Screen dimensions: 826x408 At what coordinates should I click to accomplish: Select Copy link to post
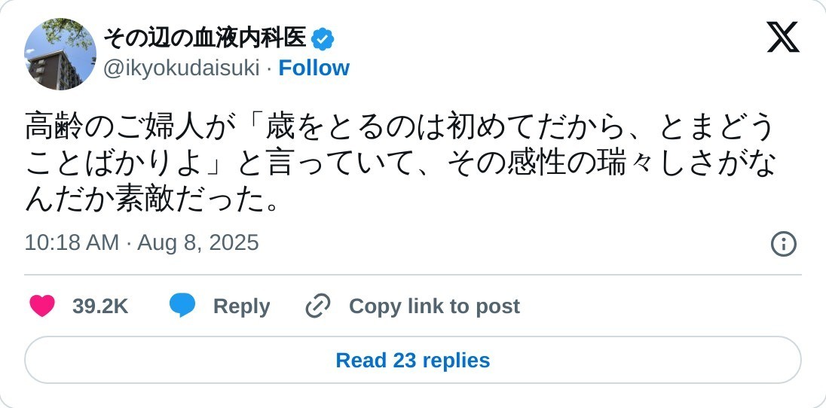point(434,306)
